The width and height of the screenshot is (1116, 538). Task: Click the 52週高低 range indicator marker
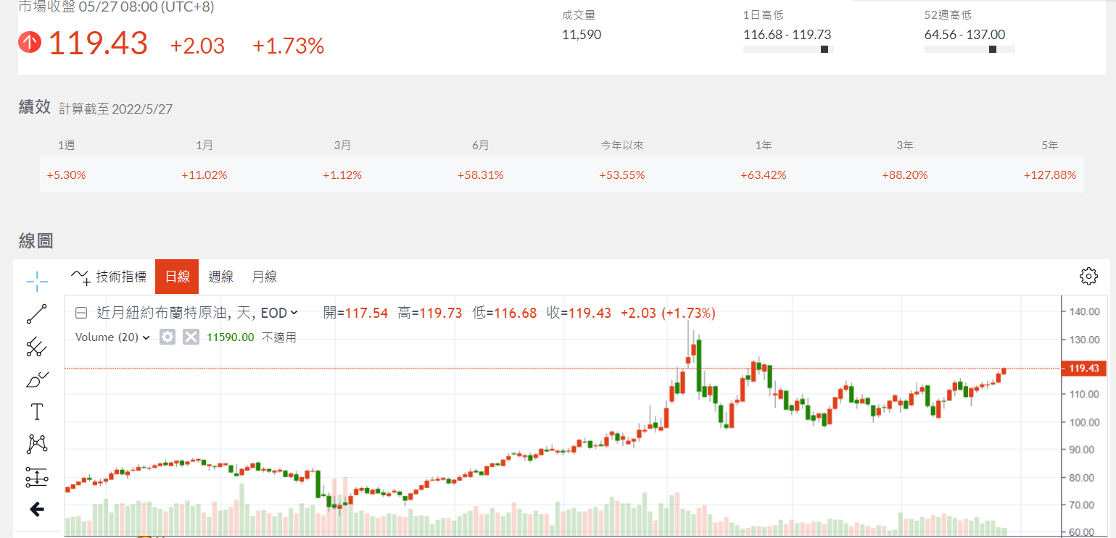pos(993,49)
